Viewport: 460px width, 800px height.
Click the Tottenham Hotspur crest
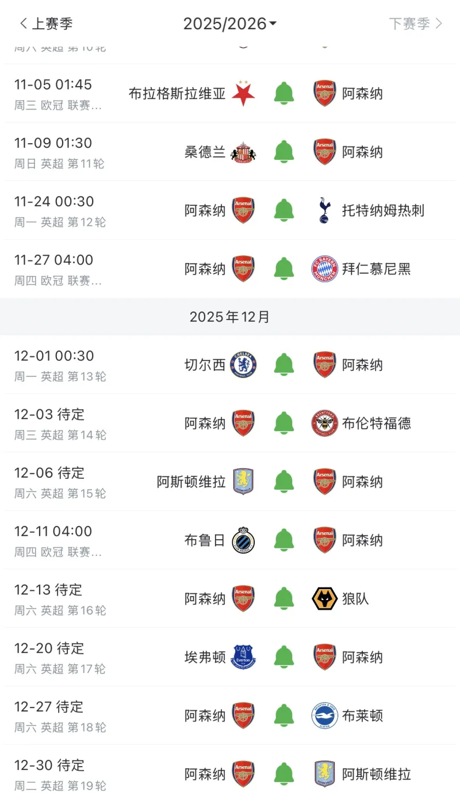pos(325,210)
